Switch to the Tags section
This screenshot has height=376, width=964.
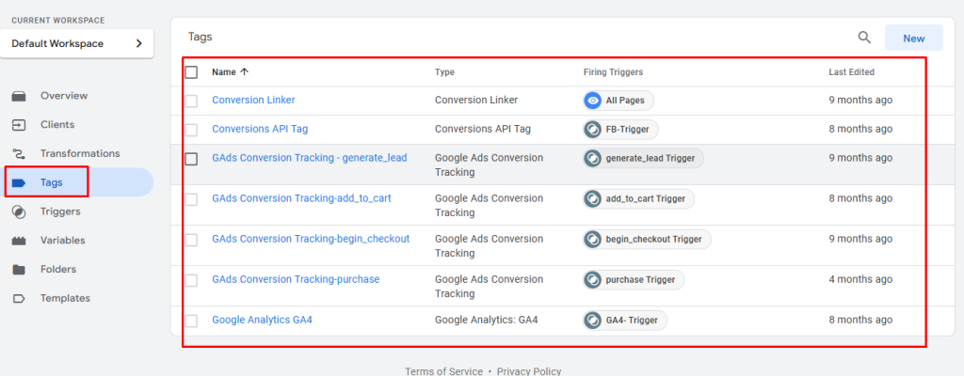51,182
